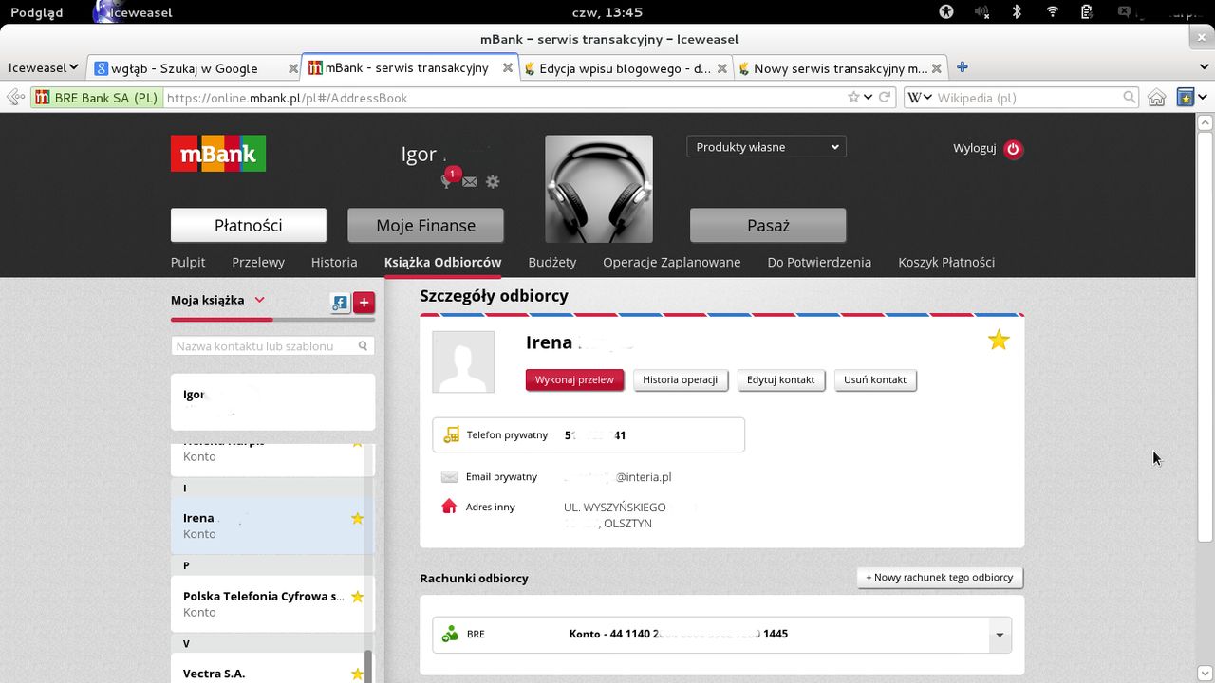Screen dimensions: 1215x683
Task: Click the Wyloguj power icon
Action: [1013, 149]
